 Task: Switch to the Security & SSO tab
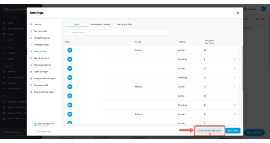pyautogui.click(x=124, y=24)
